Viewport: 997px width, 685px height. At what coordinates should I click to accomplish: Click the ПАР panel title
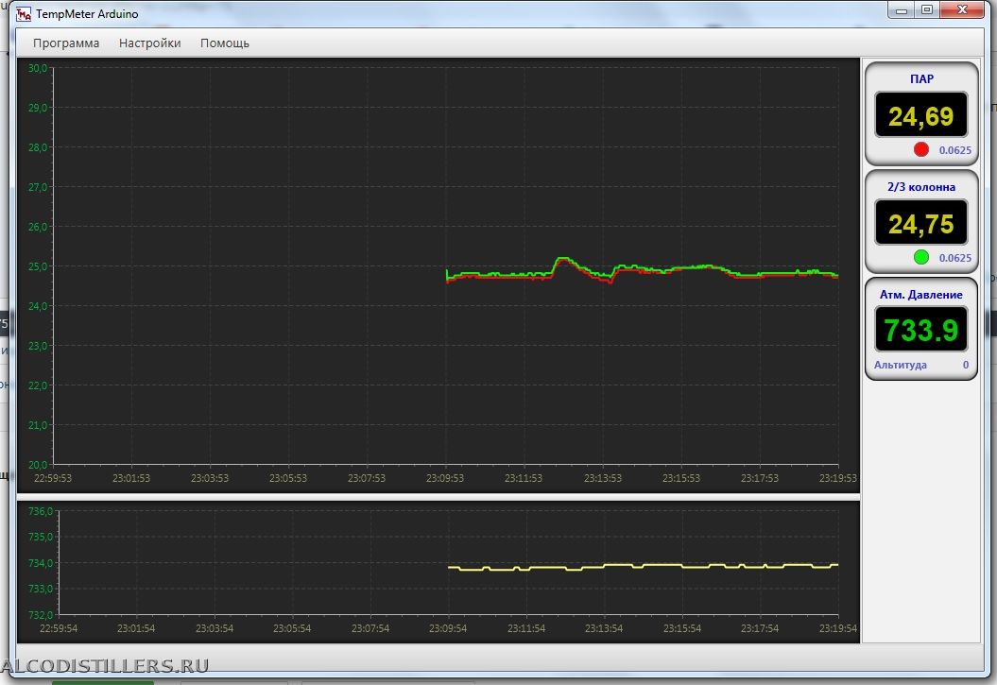click(921, 78)
